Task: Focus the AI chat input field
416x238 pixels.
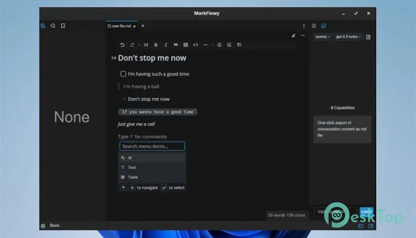Action: tap(335, 212)
